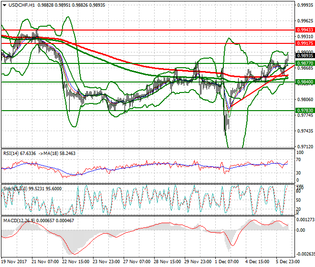Click the 0.001273 value on MACD scale
Viewport: 315px width, 267px height.
pyautogui.click(x=304, y=220)
